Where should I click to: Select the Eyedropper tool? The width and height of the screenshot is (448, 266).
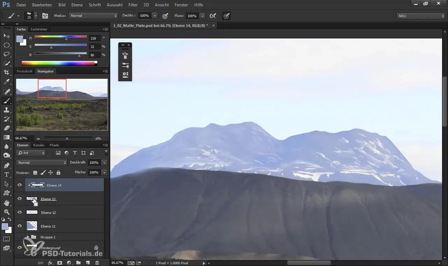[7, 82]
